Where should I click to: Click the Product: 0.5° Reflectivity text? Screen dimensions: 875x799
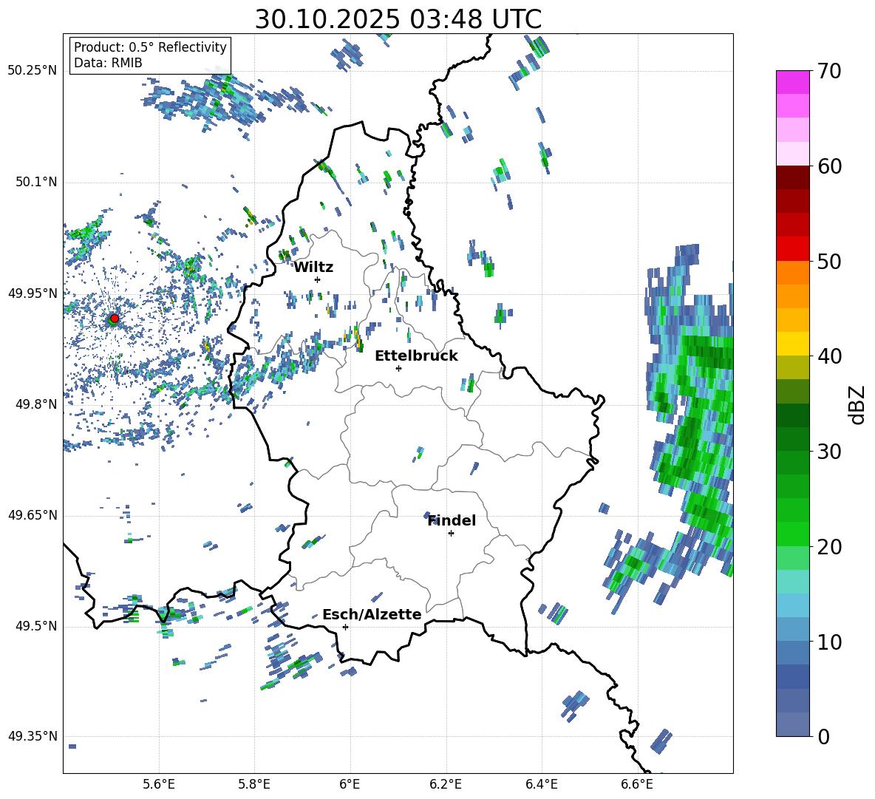point(150,47)
